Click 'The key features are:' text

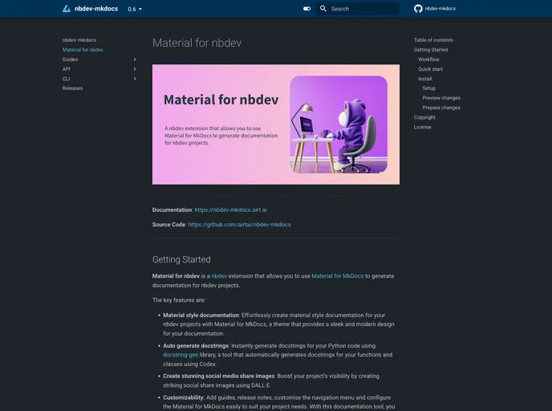point(179,300)
